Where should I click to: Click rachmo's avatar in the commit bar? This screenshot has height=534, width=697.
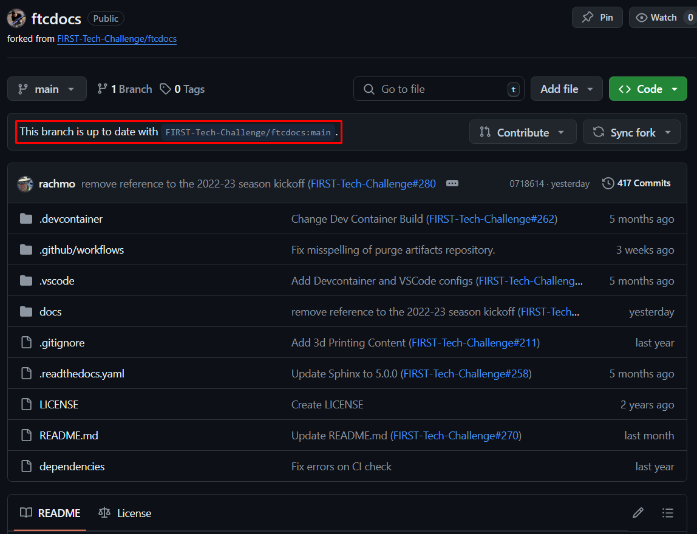[x=25, y=183]
